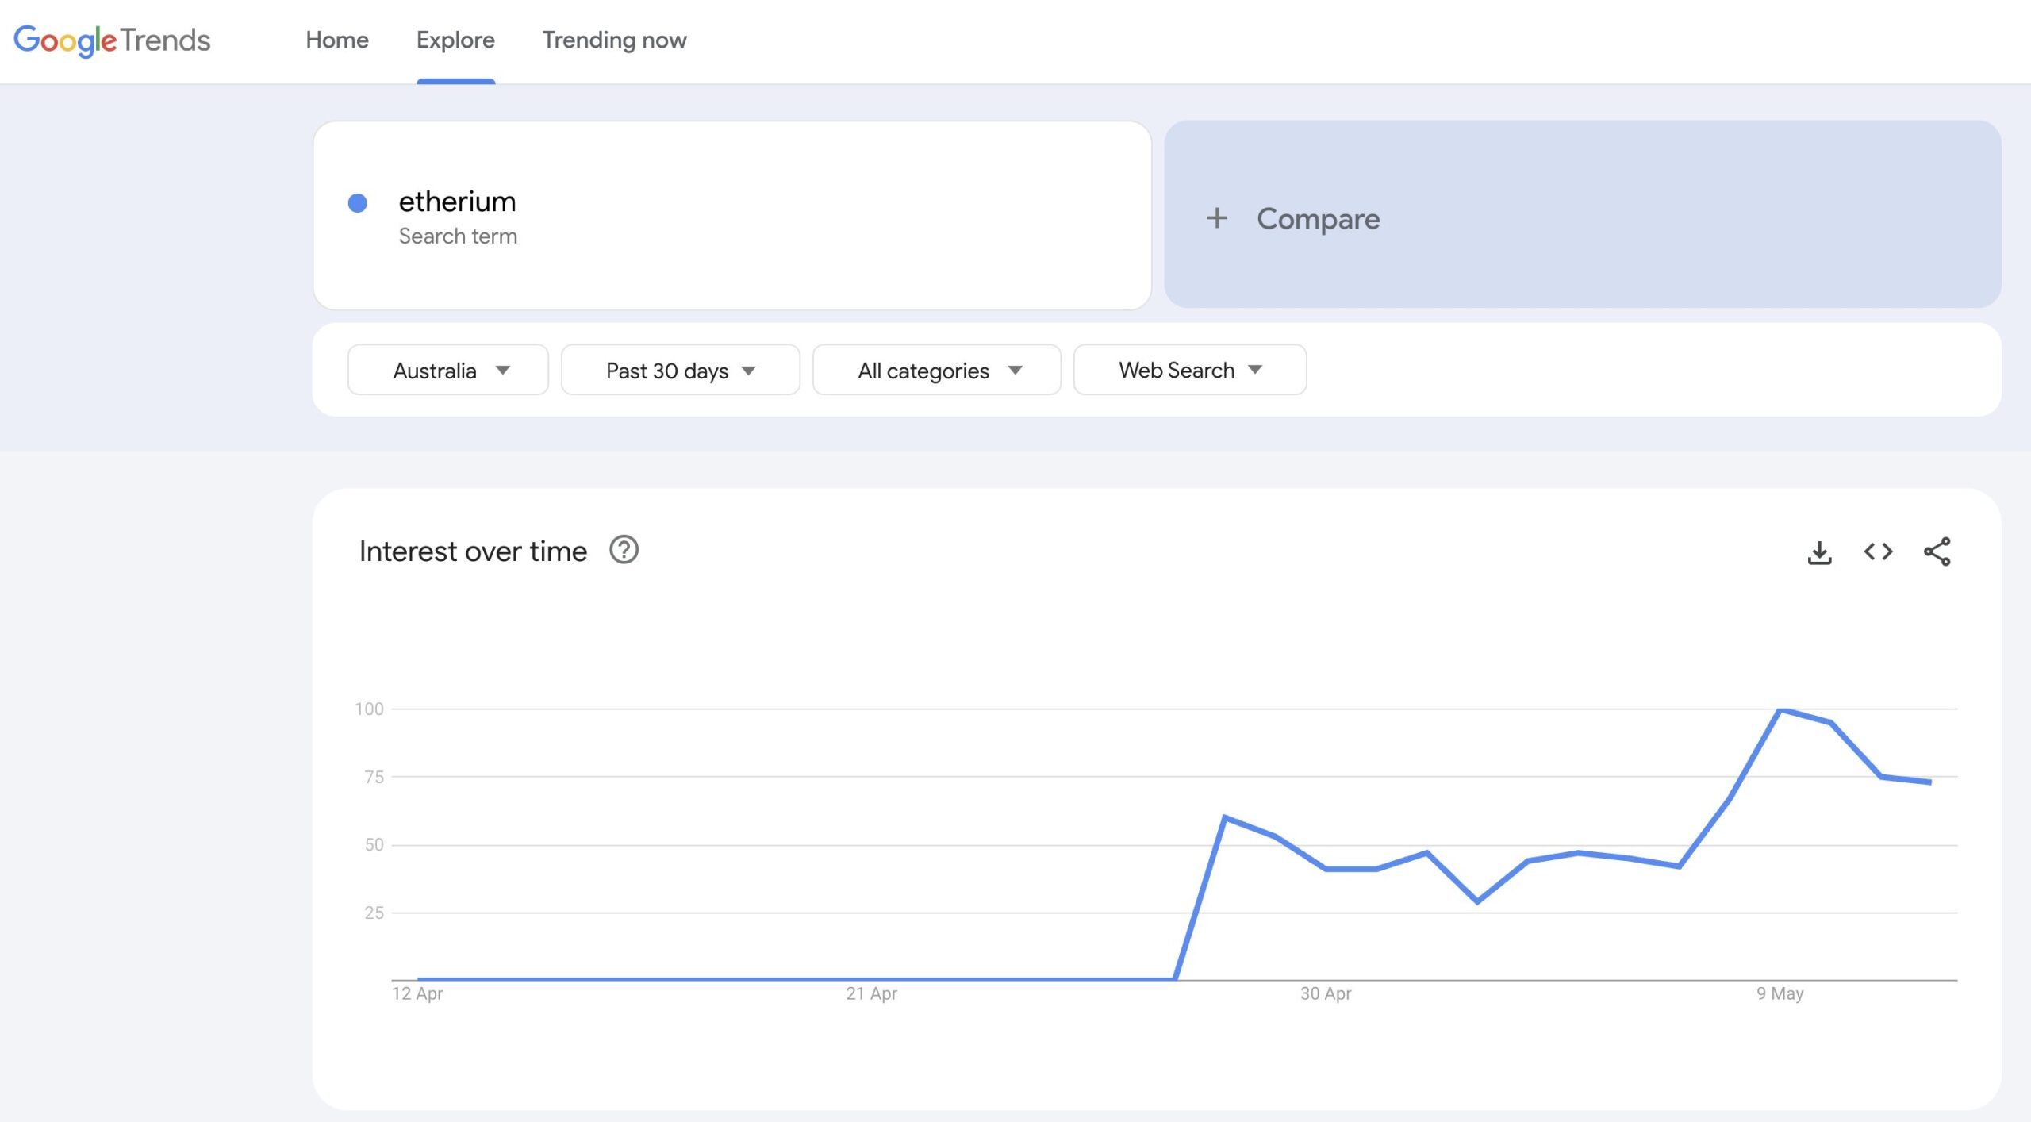Click the plus icon to add comparison
Image resolution: width=2031 pixels, height=1122 pixels.
pyautogui.click(x=1216, y=218)
